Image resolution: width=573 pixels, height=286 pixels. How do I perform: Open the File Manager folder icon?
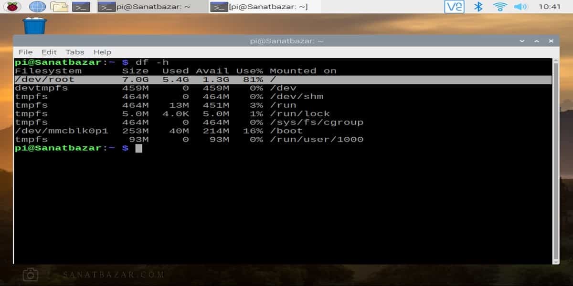(59, 7)
